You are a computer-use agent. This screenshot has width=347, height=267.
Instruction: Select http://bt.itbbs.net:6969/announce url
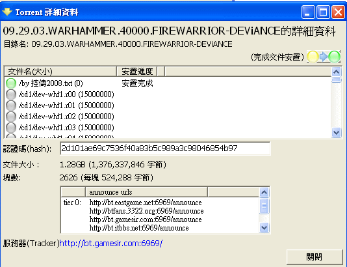139,228
